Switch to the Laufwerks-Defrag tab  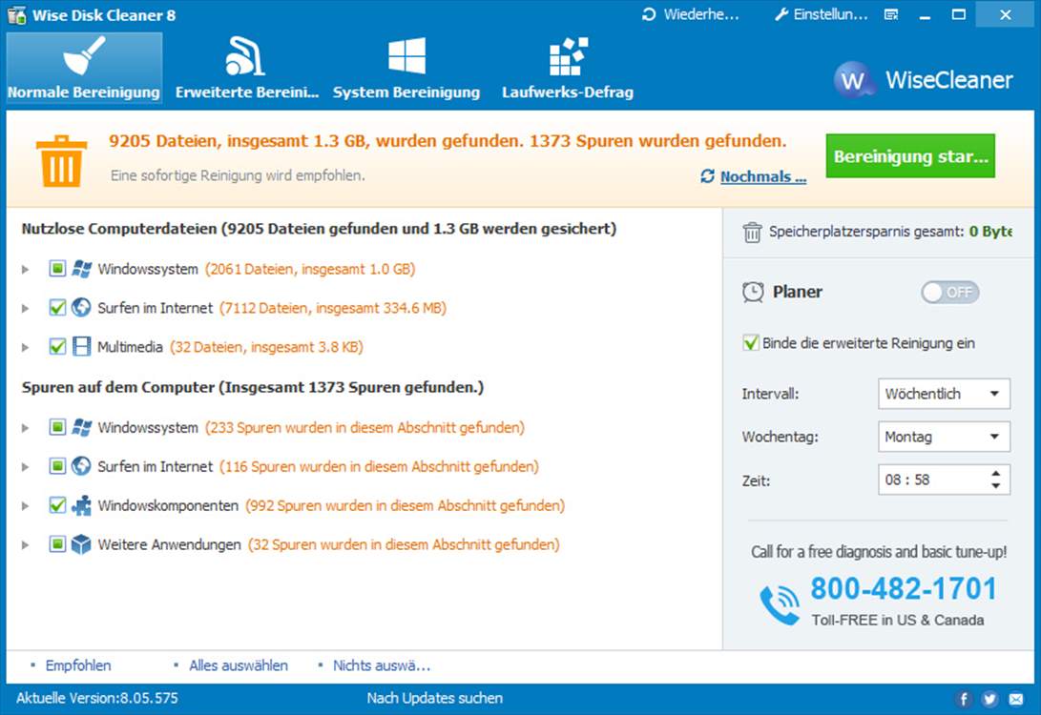point(568,68)
